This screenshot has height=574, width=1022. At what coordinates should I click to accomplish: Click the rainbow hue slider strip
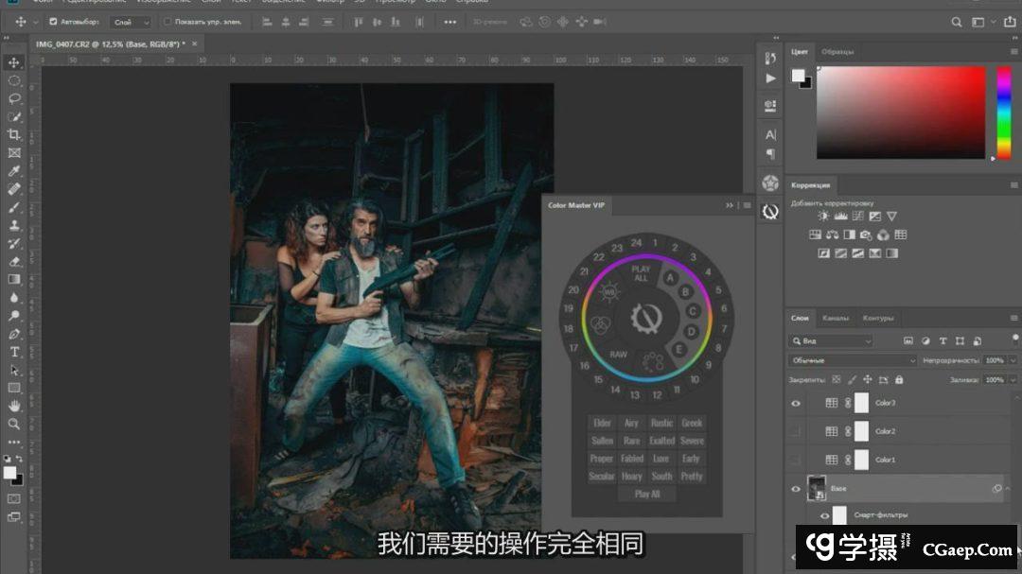pyautogui.click(x=1003, y=113)
